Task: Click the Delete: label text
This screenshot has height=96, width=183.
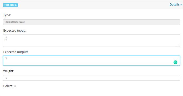Action: [8, 86]
